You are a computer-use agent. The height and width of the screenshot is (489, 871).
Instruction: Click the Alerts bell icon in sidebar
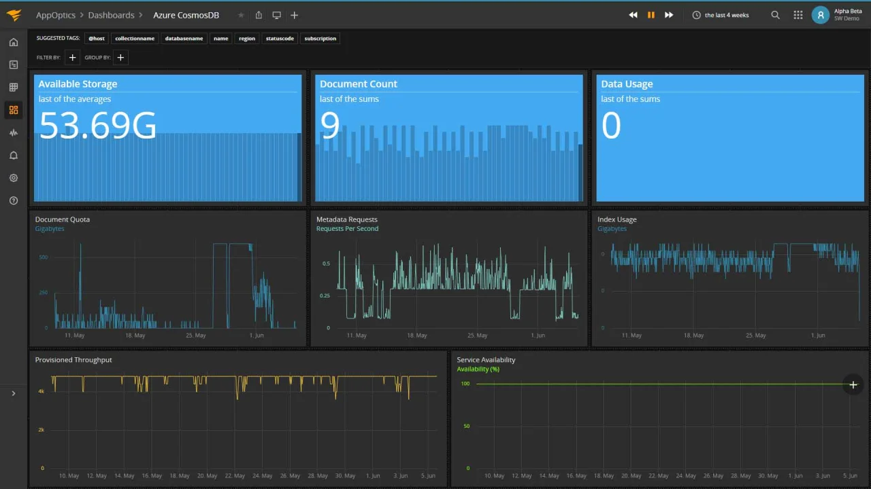13,156
